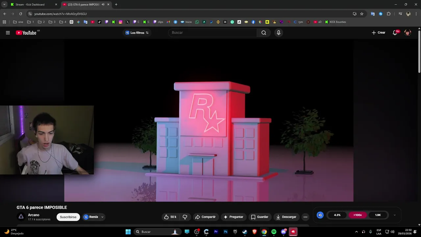This screenshot has width=421, height=237.
Task: Click the Preguntar ask button
Action: [233, 217]
